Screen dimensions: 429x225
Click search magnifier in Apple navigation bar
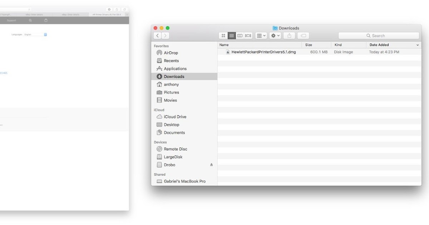tap(30, 20)
